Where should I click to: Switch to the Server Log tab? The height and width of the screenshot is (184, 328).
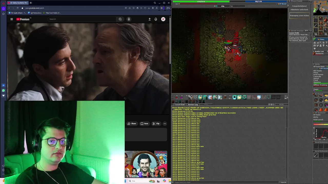coord(193,105)
